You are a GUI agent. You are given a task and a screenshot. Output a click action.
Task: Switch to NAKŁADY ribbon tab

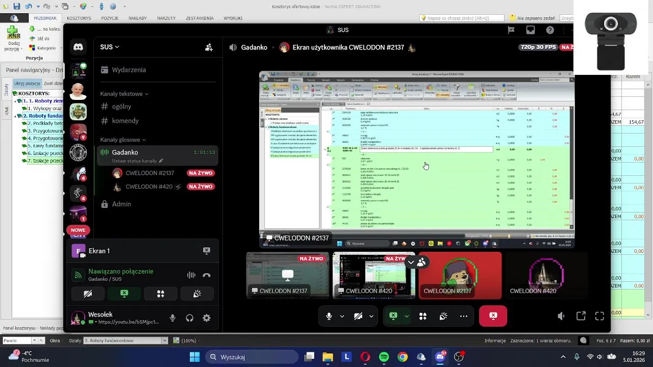(x=137, y=18)
